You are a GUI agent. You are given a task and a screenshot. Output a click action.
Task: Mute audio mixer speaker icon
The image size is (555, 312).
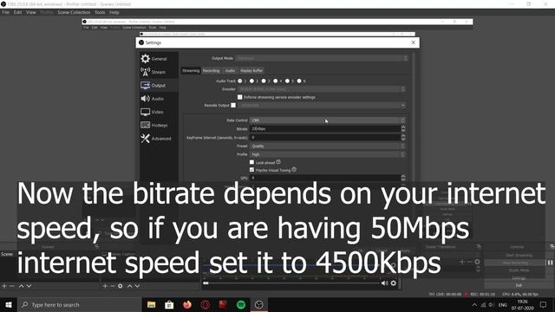point(384,283)
